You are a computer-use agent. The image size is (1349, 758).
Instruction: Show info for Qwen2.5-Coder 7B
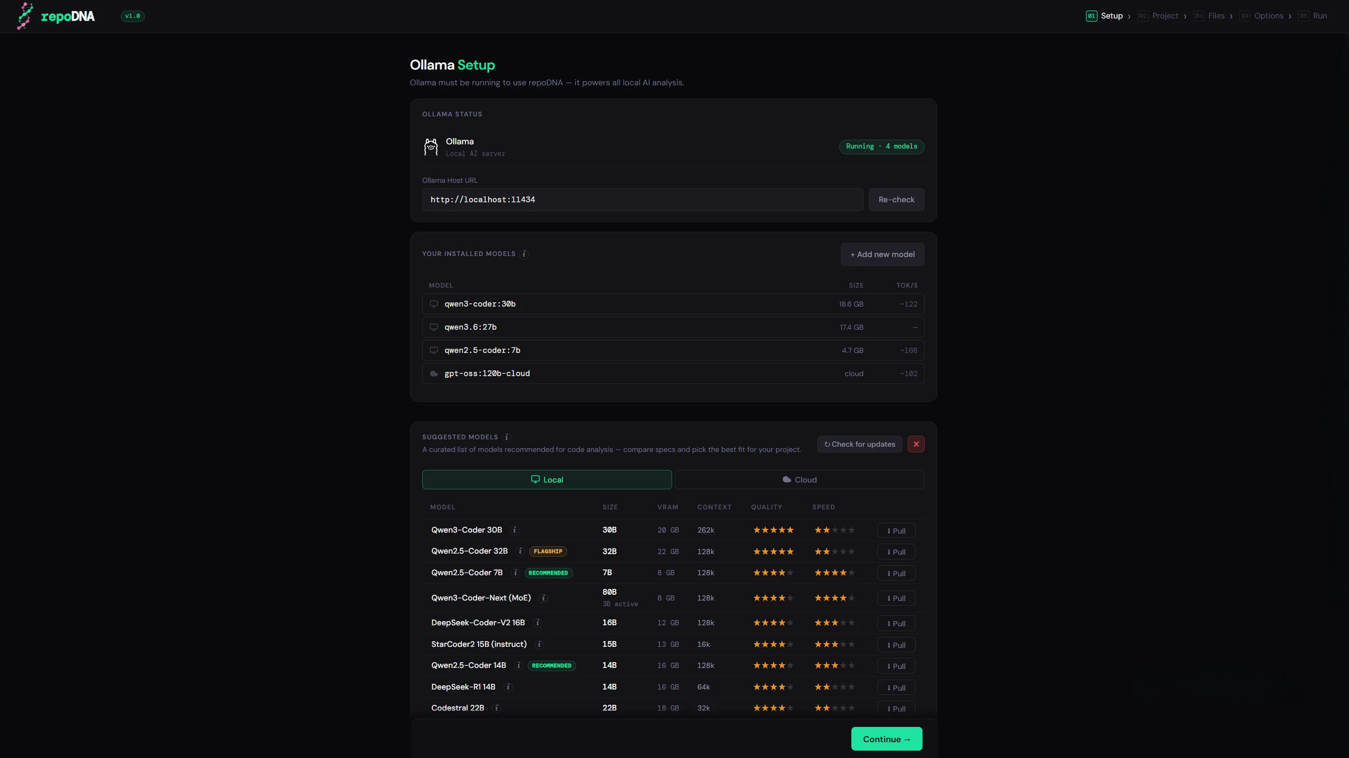(516, 573)
